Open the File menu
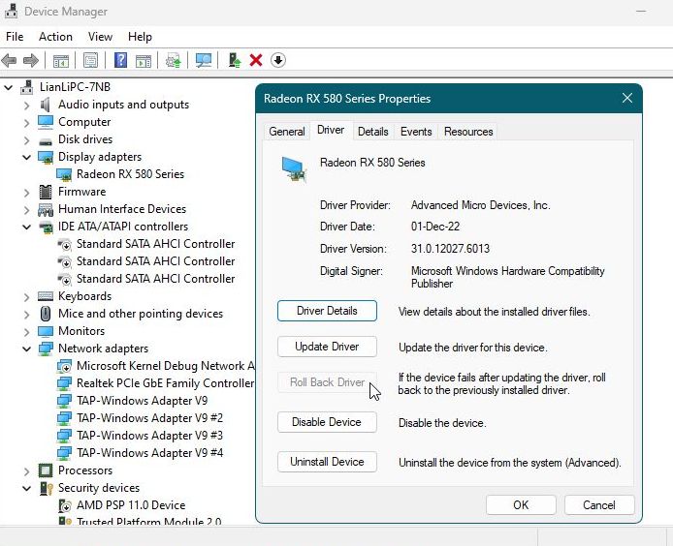Screen dimensions: 673x546 (x=15, y=37)
